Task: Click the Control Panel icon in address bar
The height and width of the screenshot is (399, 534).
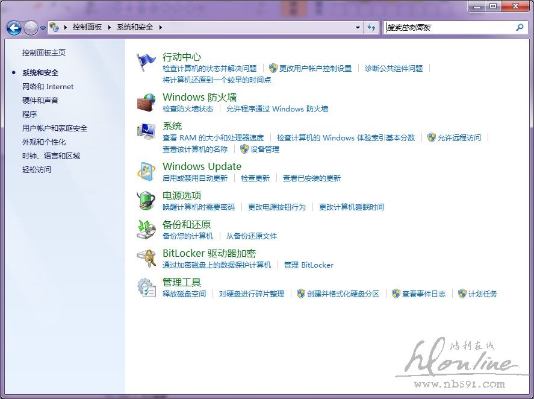Action: pyautogui.click(x=54, y=27)
